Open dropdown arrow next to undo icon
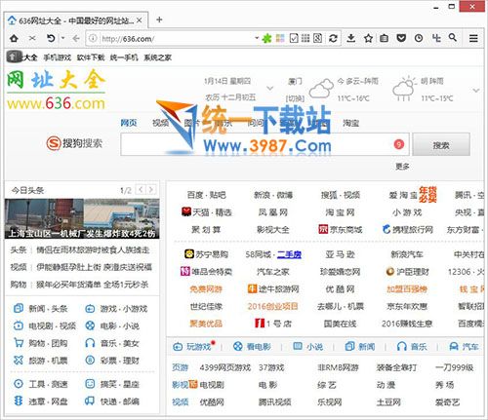 click(62, 38)
